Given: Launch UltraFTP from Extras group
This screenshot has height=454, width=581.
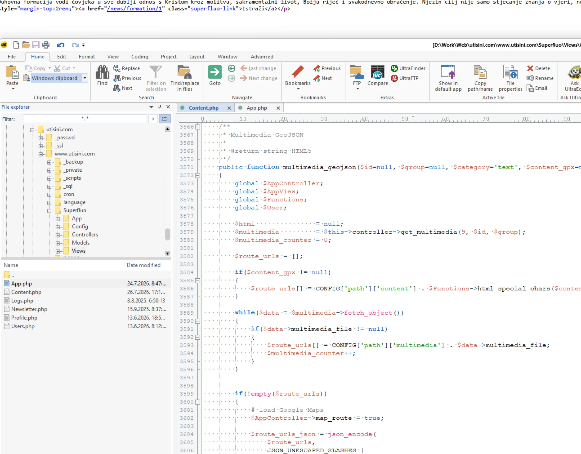Looking at the screenshot, I should (x=404, y=78).
